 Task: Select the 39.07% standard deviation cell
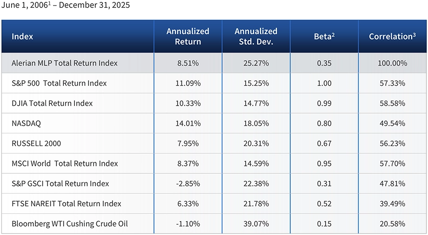(x=256, y=224)
